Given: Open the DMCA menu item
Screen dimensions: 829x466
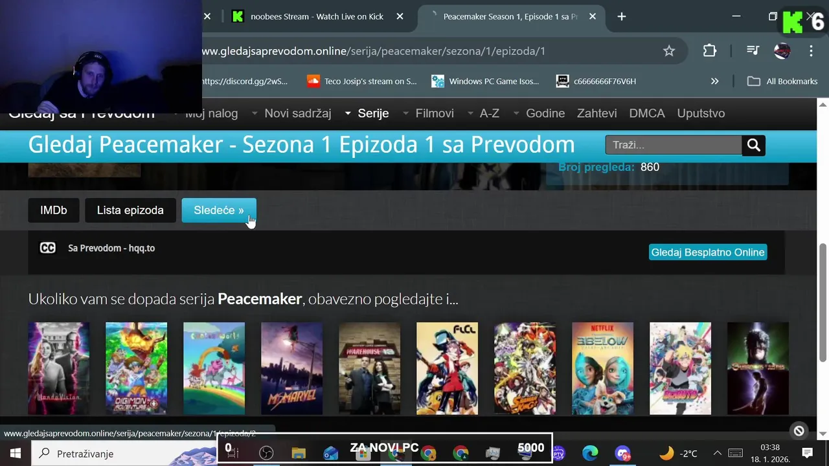Looking at the screenshot, I should pos(647,113).
